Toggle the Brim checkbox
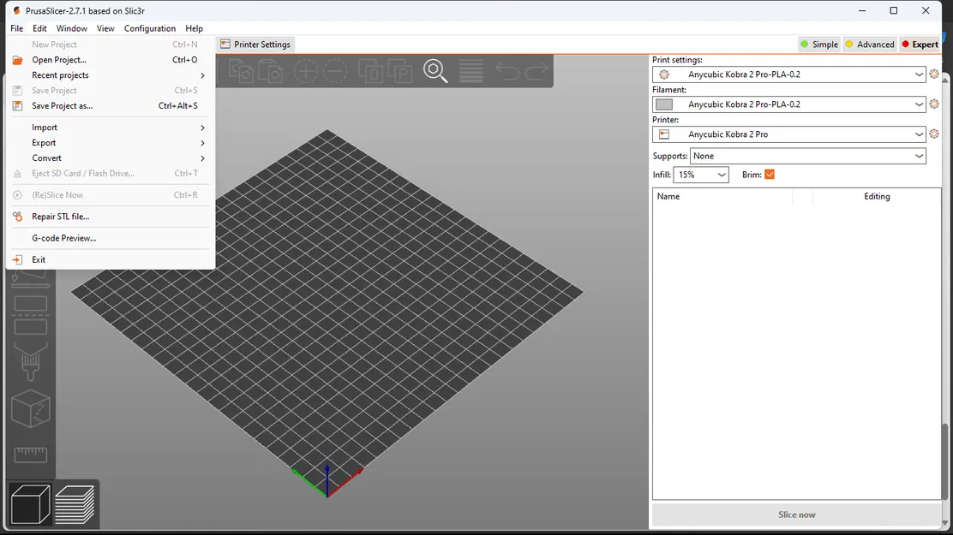The height and width of the screenshot is (535, 953). tap(770, 175)
